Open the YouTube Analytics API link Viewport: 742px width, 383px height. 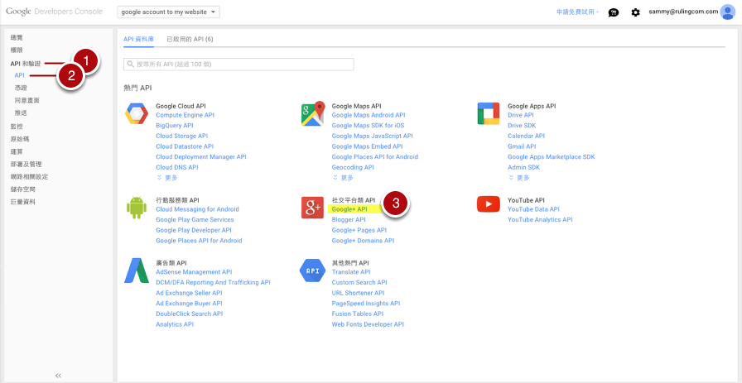tap(540, 219)
